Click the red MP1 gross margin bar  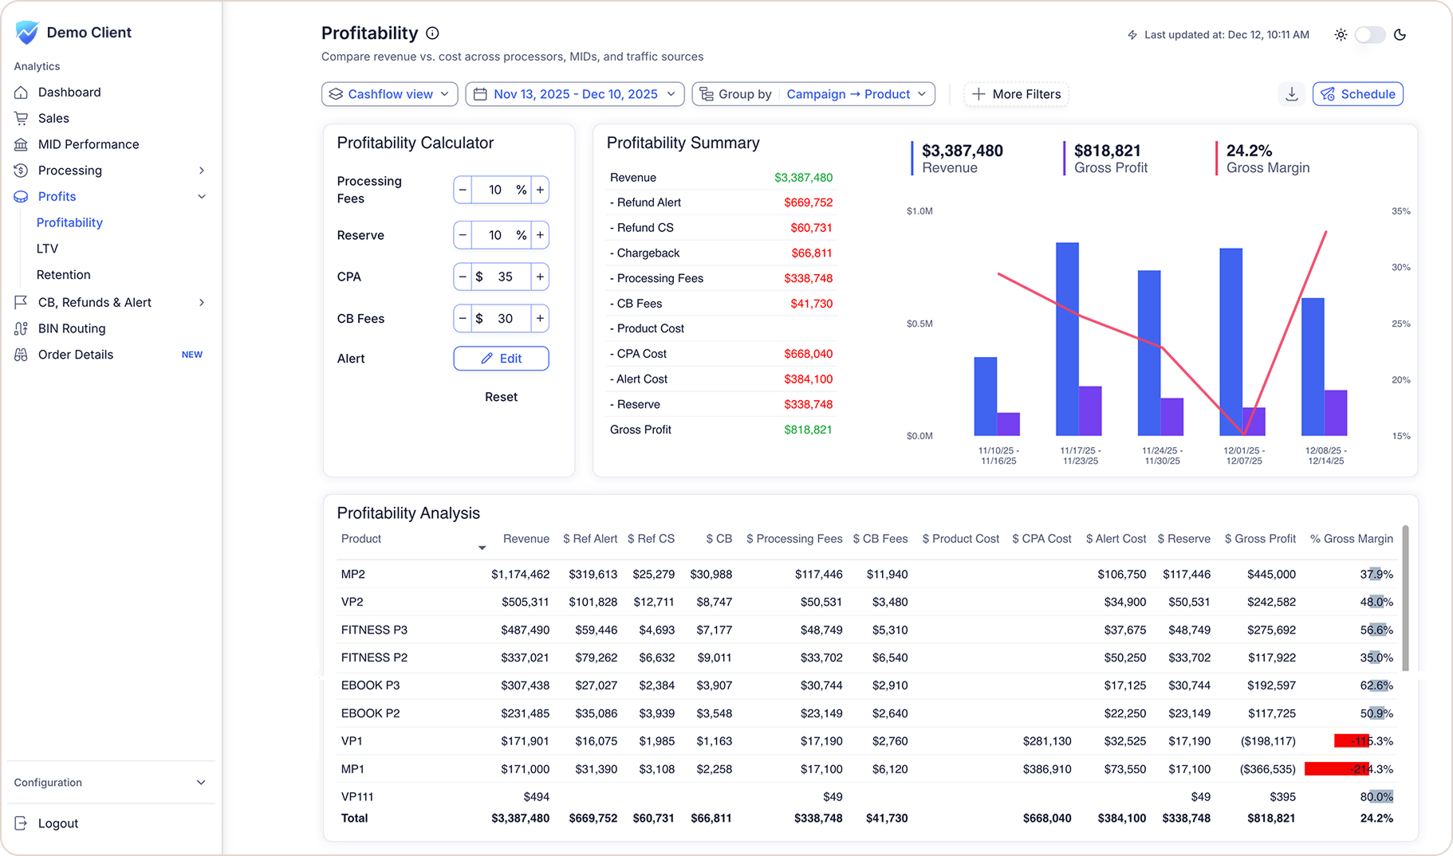[x=1337, y=769]
